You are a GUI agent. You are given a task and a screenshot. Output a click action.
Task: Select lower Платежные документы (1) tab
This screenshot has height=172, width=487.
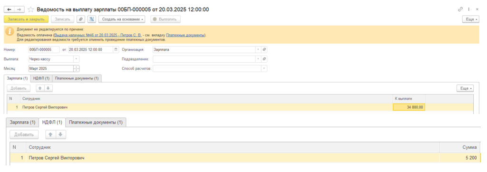[96, 122]
